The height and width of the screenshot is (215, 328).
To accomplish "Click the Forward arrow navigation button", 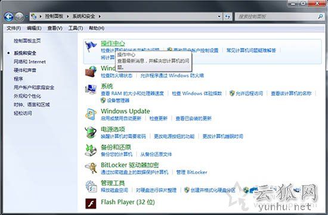I will [19, 17].
